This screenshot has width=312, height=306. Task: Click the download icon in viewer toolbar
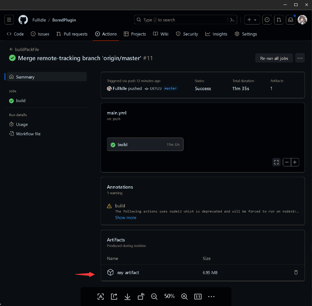click(x=127, y=297)
